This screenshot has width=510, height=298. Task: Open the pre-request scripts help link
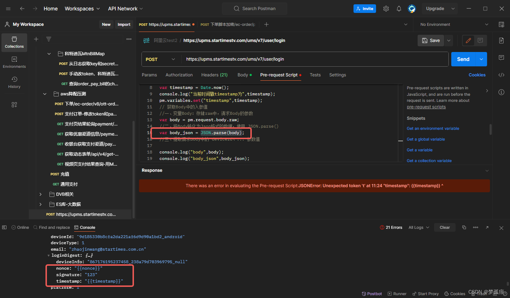point(426,107)
